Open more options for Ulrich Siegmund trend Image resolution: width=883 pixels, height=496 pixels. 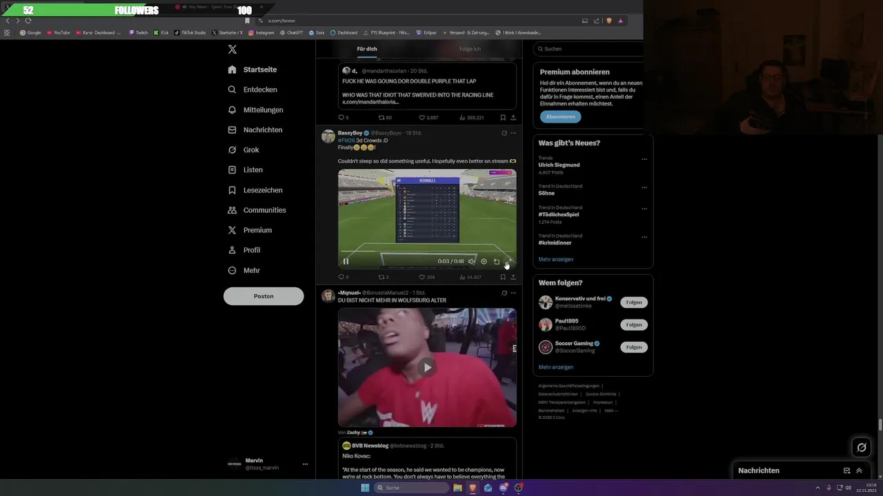coord(644,159)
